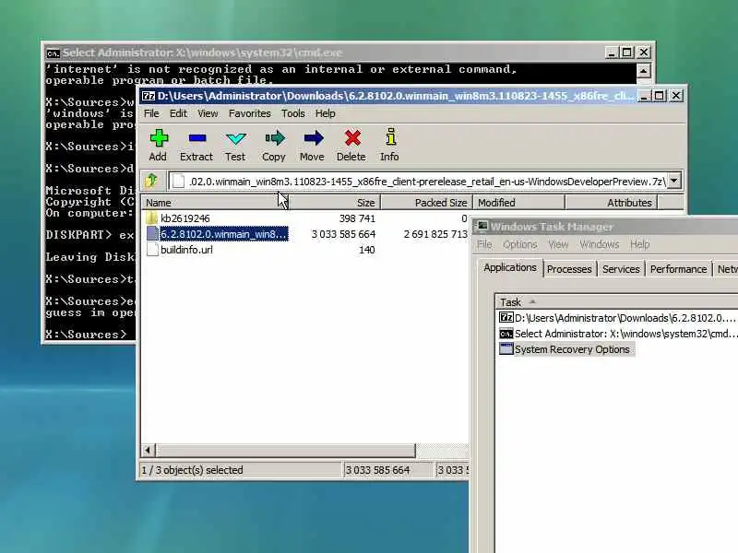Open the 7-Zip Edit menu
This screenshot has width=738, height=553.
click(x=178, y=113)
